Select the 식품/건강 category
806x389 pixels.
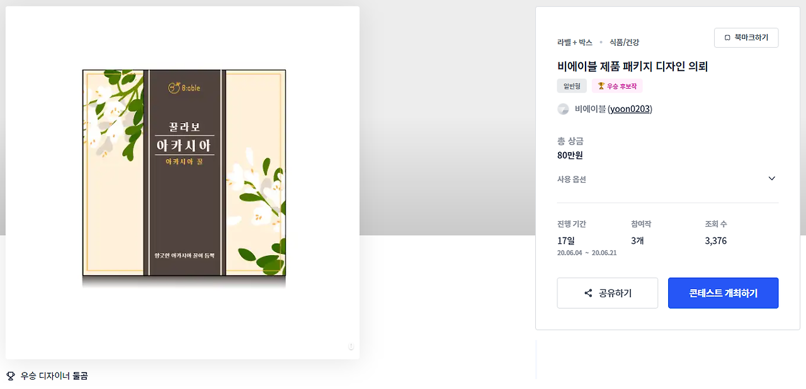pos(624,42)
